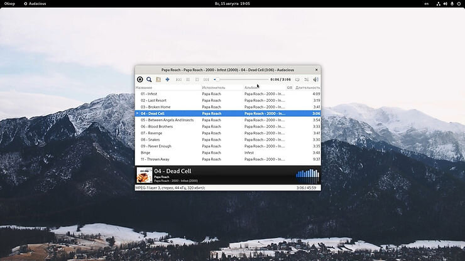The width and height of the screenshot is (465, 261).
Task: Click the play/pause playback button
Action: [188, 80]
